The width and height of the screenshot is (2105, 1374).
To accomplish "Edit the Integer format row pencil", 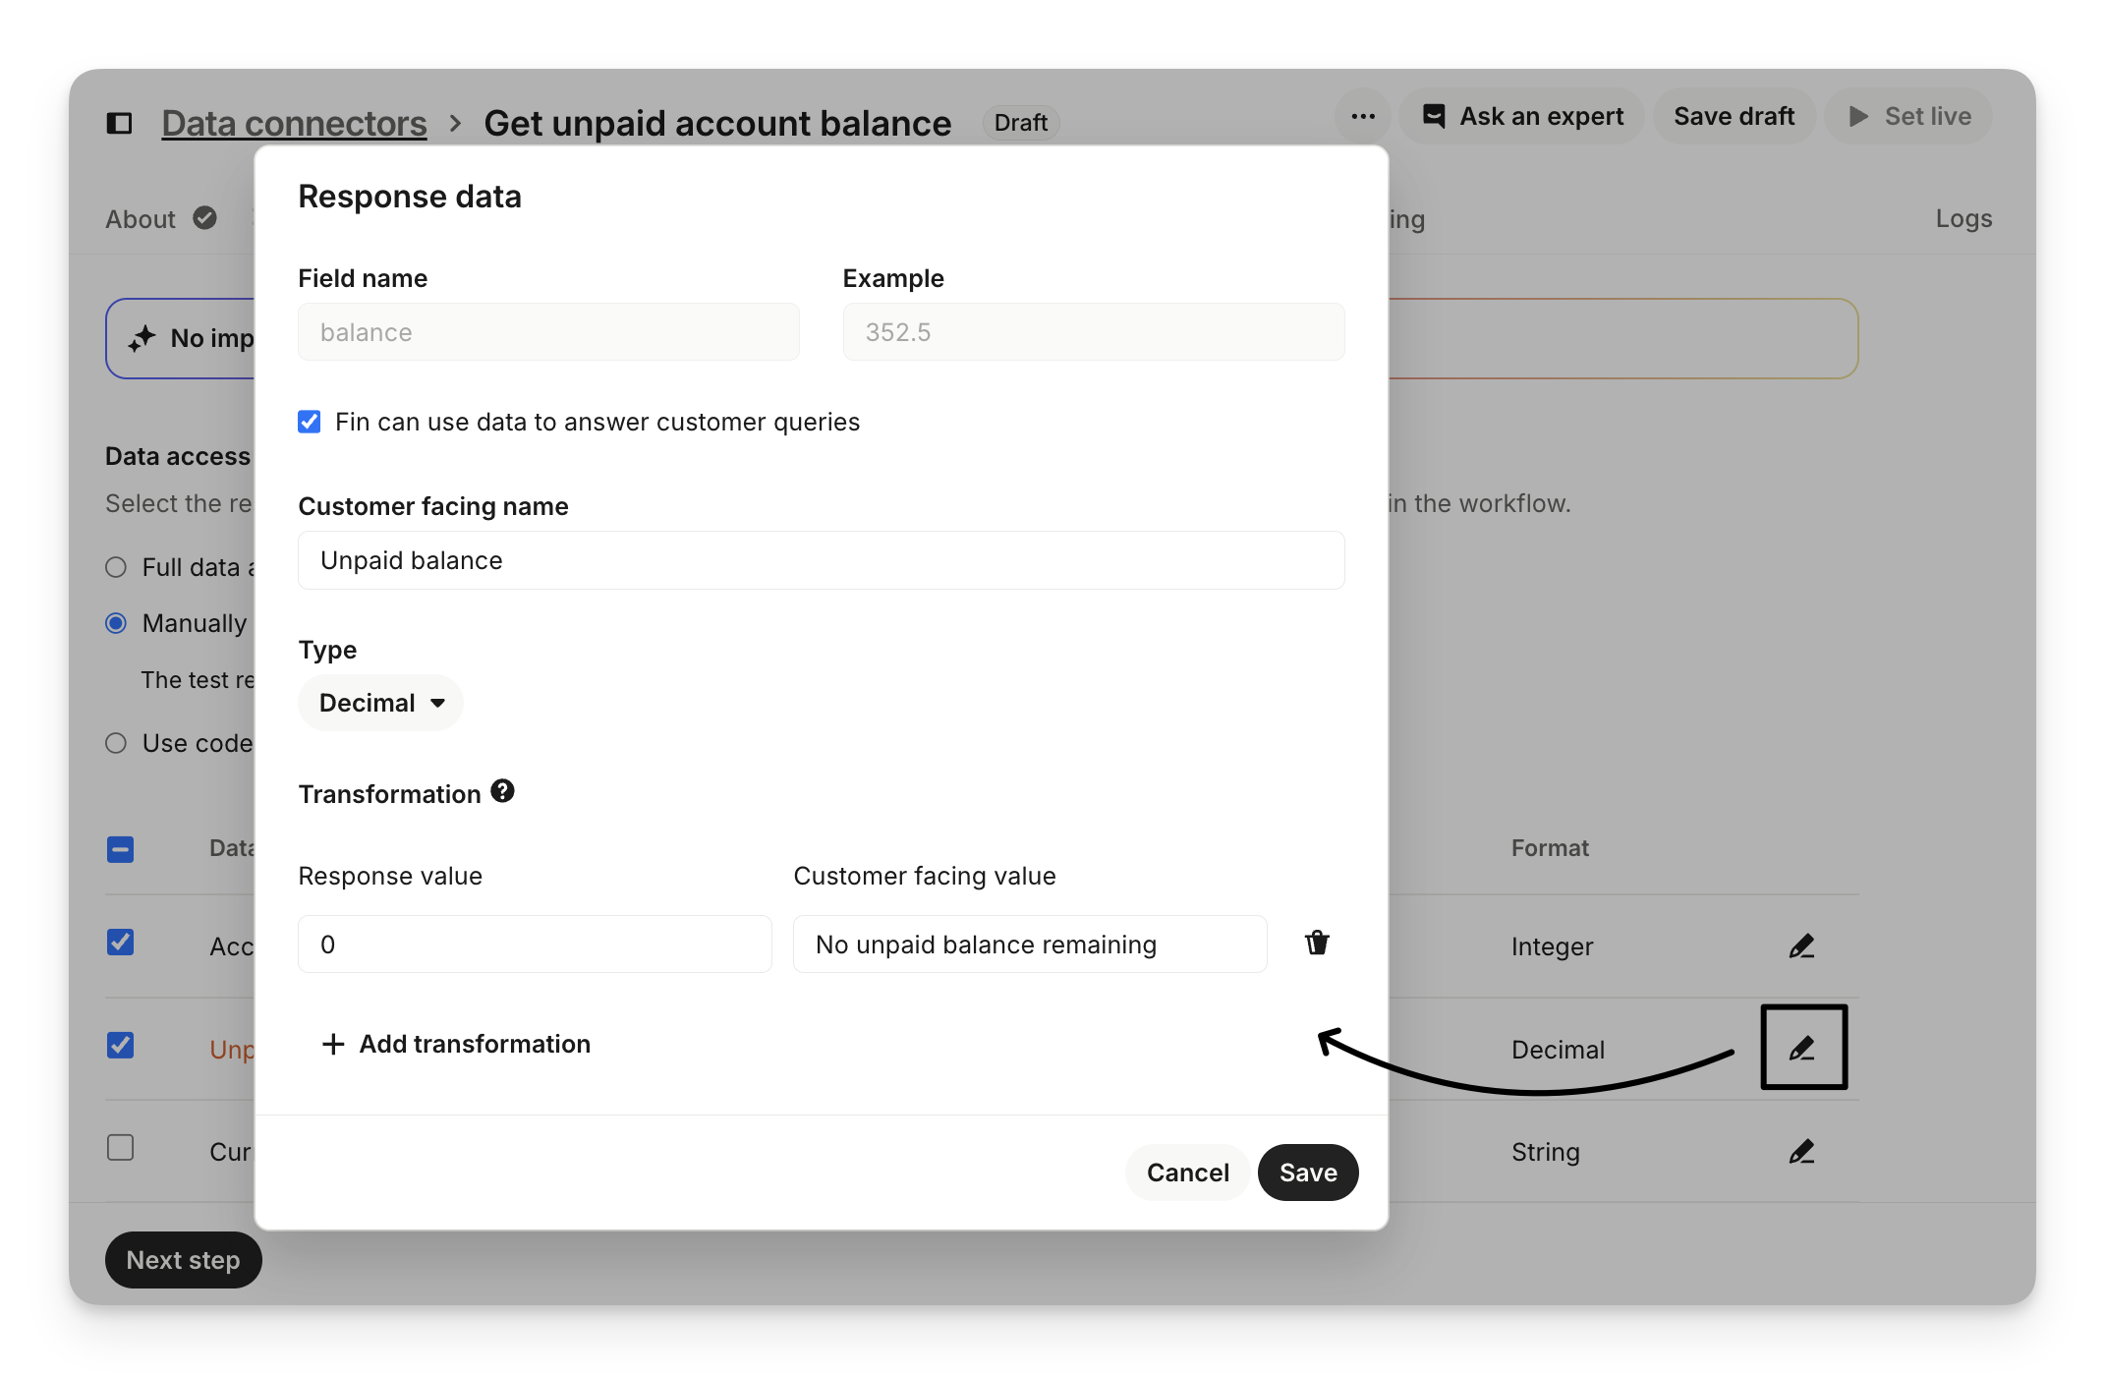I will [x=1800, y=946].
